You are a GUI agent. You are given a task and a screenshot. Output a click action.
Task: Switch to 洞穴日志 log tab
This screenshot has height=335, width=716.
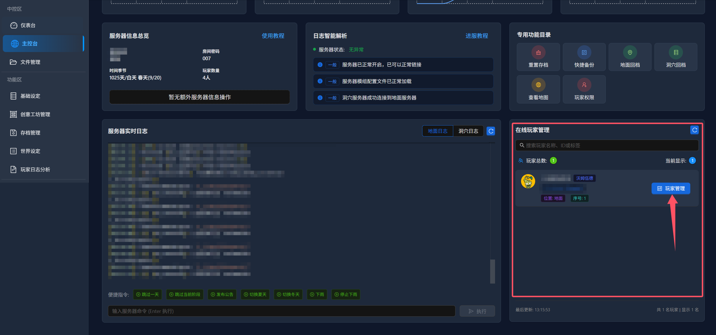click(468, 131)
